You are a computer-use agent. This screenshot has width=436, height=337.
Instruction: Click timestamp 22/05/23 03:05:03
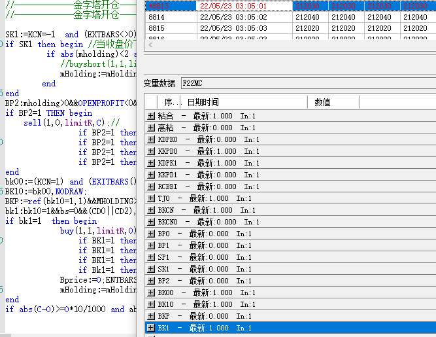tap(233, 28)
